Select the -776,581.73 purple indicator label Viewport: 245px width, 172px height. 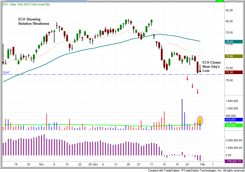pyautogui.click(x=234, y=161)
